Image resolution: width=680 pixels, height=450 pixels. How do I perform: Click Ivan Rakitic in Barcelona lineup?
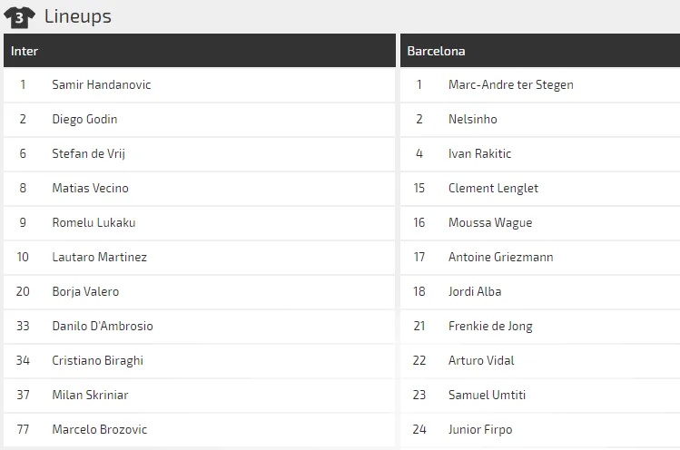(x=479, y=153)
